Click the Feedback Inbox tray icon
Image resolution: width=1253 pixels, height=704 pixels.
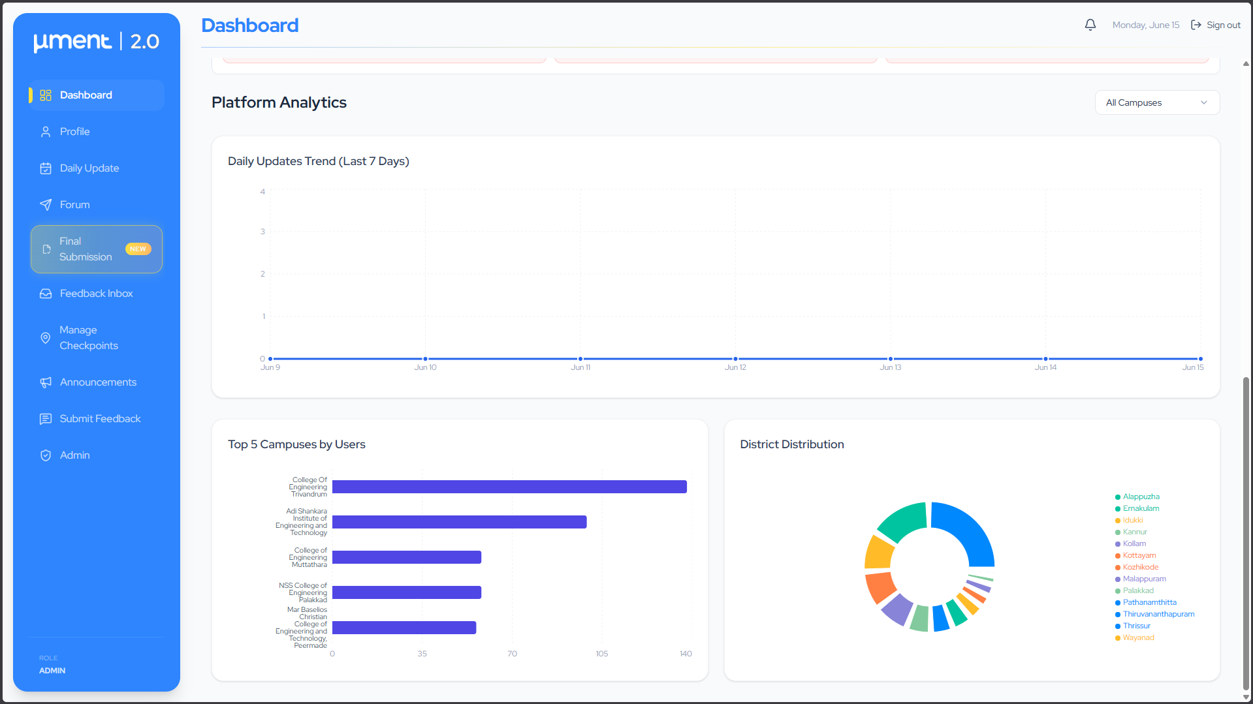click(x=46, y=294)
